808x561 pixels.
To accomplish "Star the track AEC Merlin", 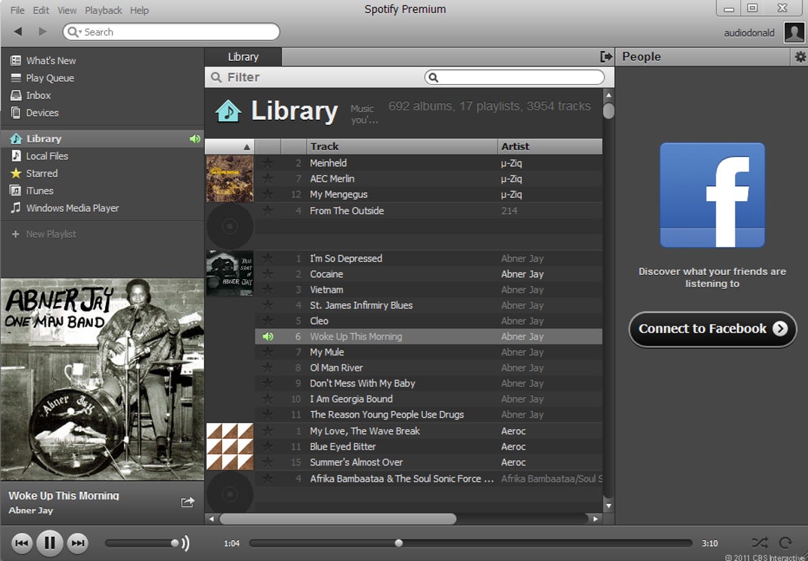I will [268, 178].
